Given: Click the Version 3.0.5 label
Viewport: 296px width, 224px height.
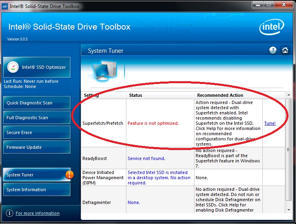Looking at the screenshot, I should point(17,39).
